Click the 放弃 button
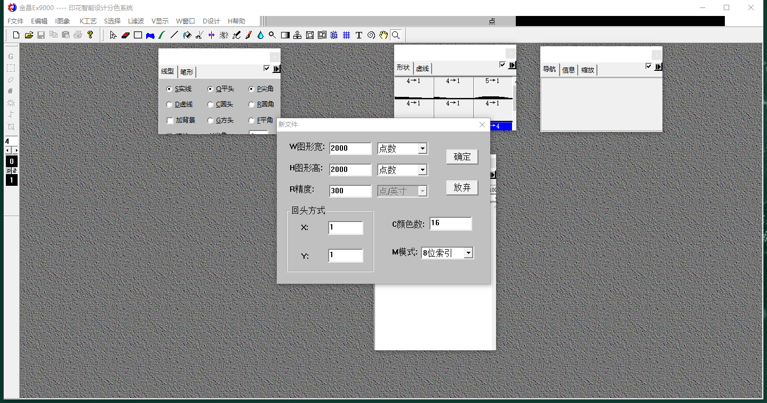This screenshot has height=403, width=767. pyautogui.click(x=462, y=188)
